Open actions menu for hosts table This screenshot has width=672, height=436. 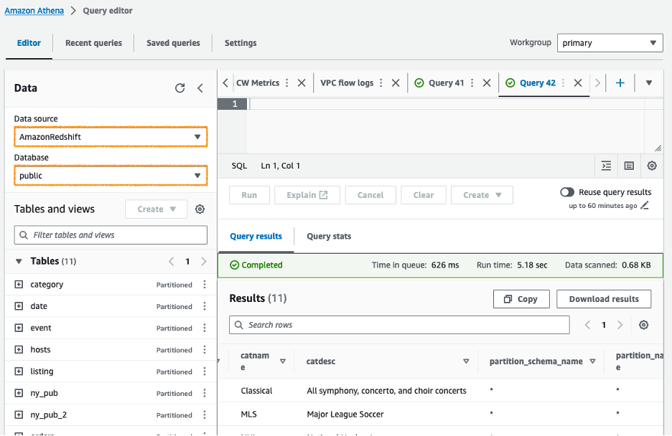click(x=205, y=350)
